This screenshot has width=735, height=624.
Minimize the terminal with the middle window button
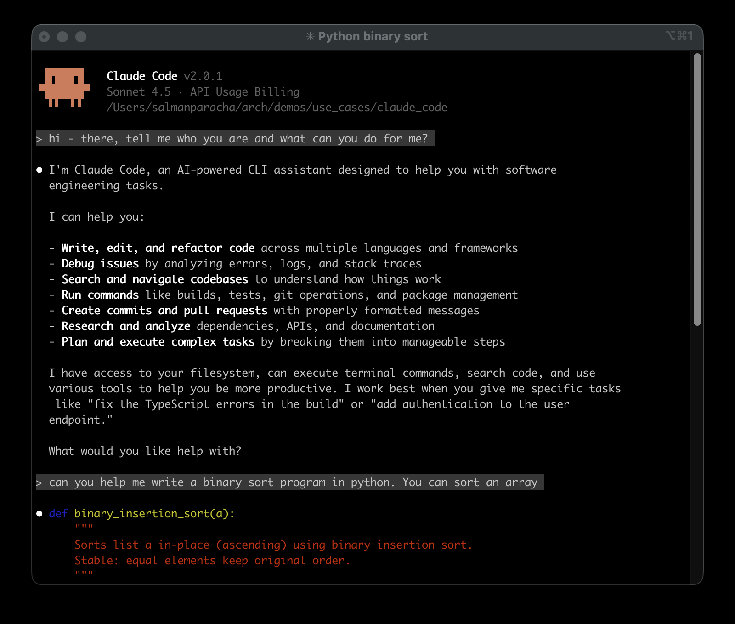click(62, 37)
